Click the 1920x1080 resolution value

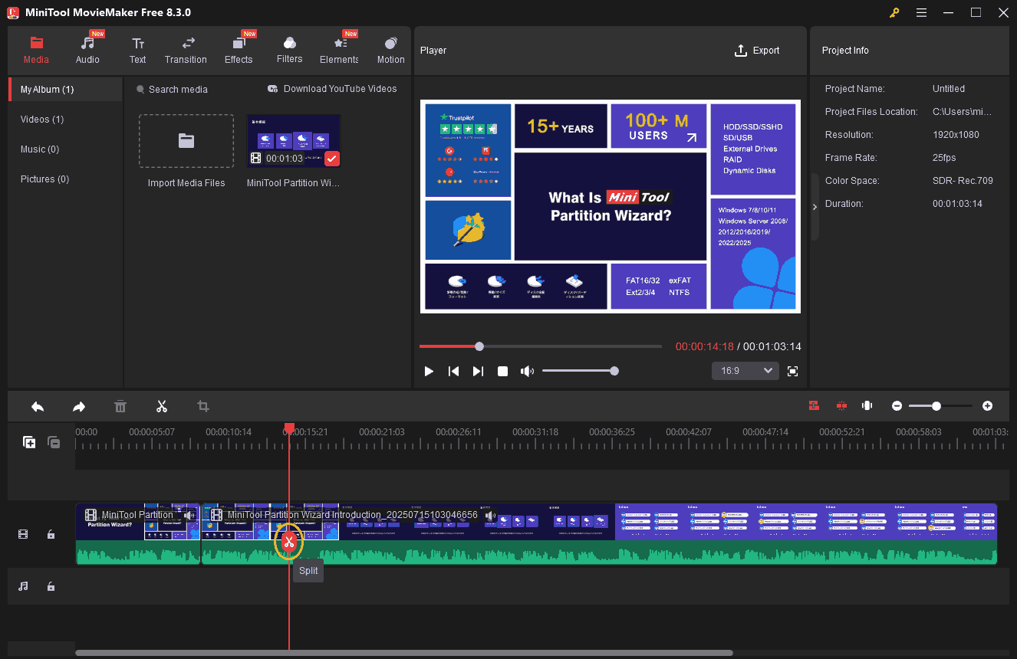coord(955,135)
